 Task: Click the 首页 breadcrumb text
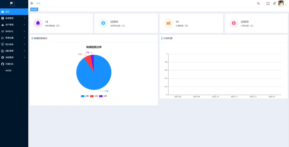pyautogui.click(x=38, y=3)
